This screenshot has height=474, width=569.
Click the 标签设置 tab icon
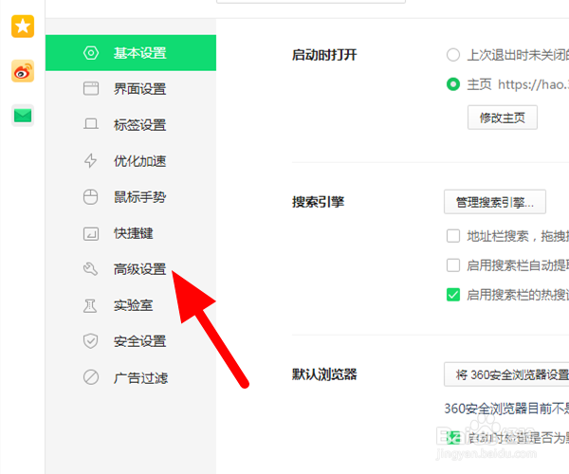[x=91, y=124]
